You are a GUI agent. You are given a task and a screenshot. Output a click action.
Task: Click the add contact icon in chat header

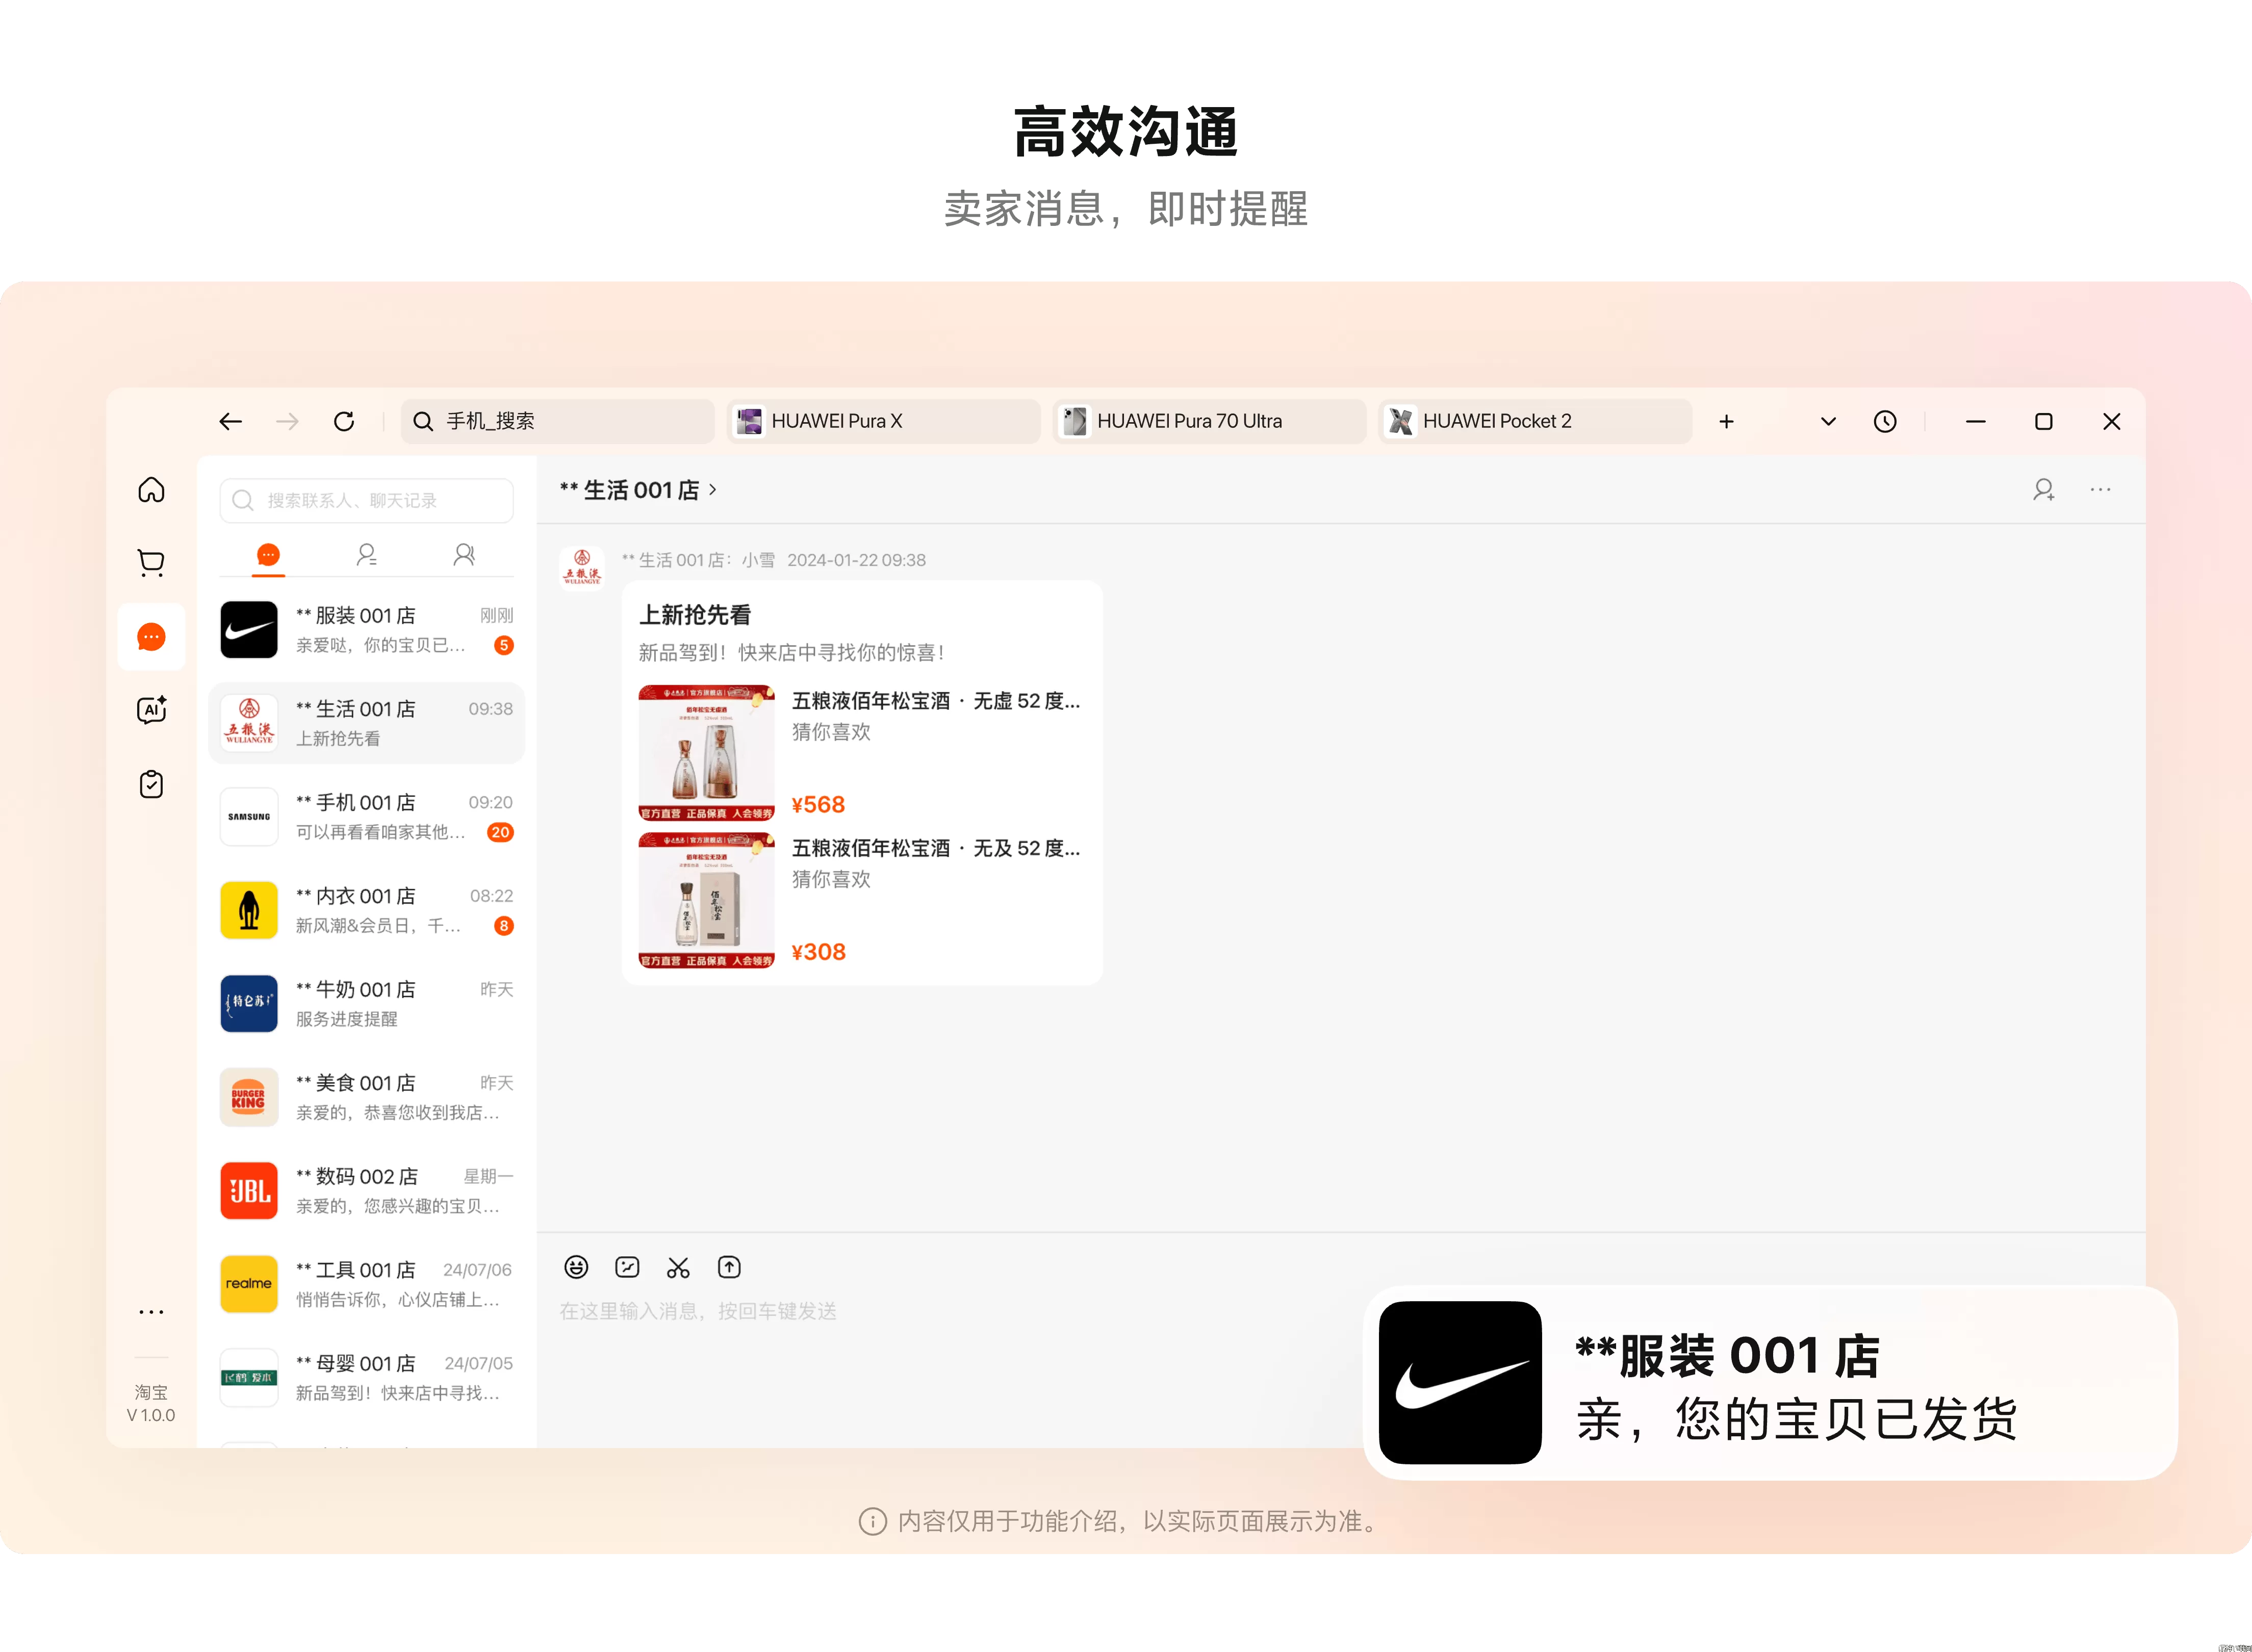(x=2043, y=490)
